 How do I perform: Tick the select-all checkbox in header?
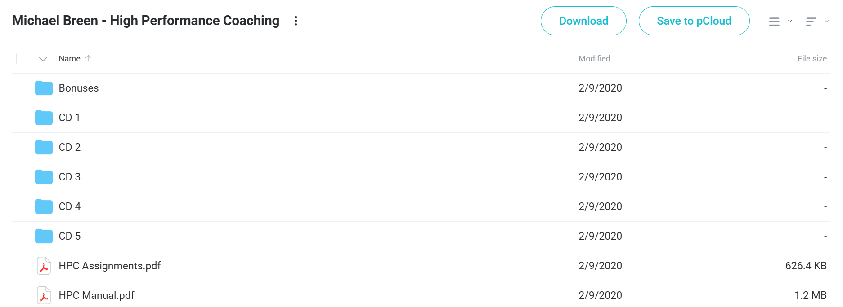pyautogui.click(x=22, y=59)
